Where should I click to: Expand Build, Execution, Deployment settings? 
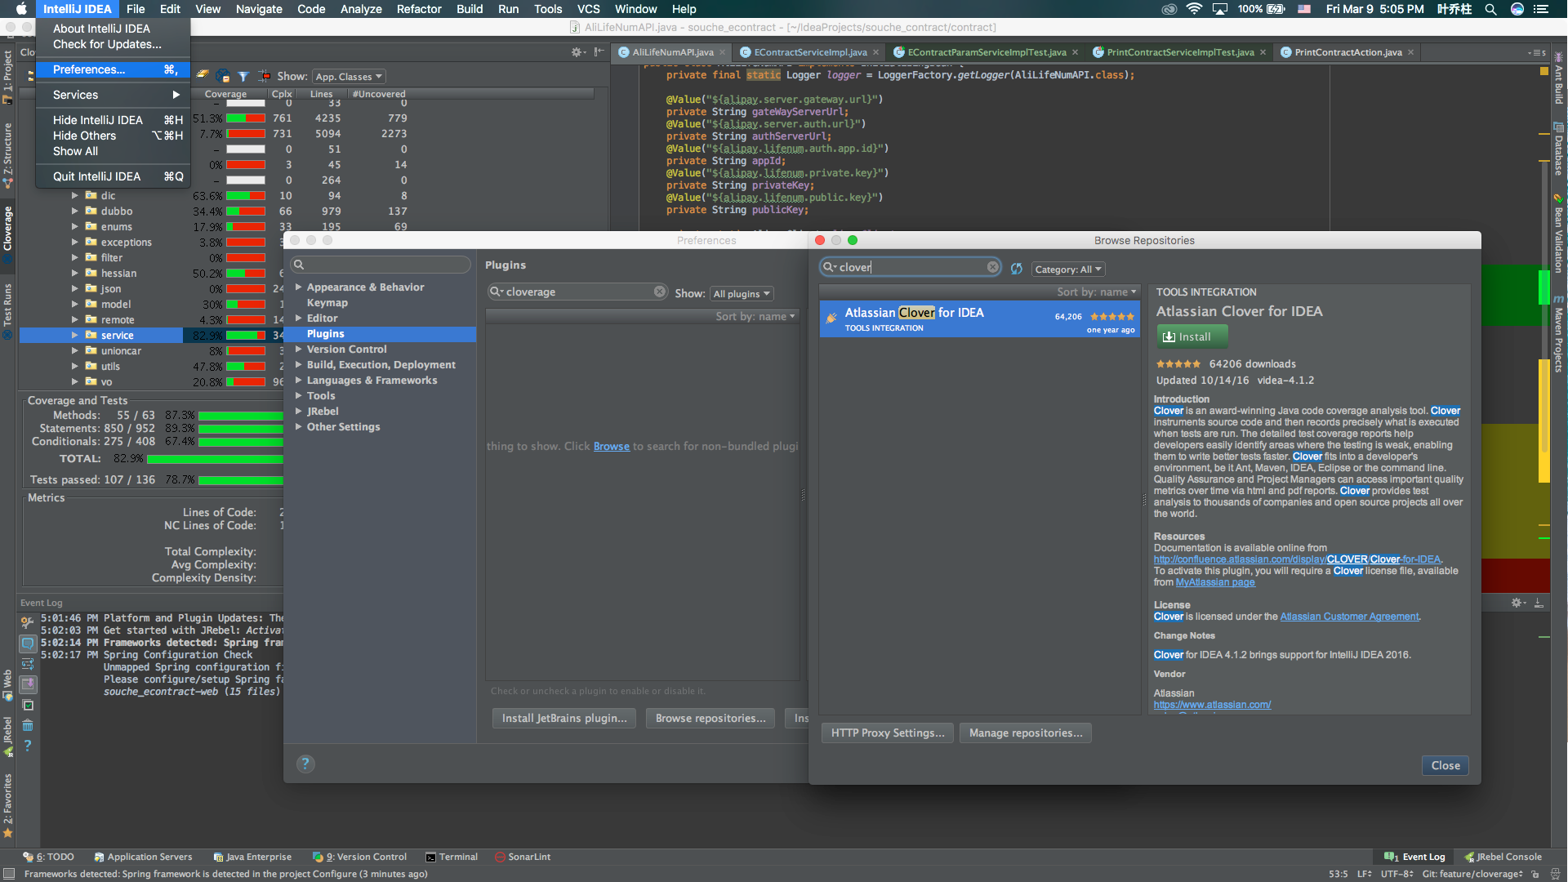[299, 365]
